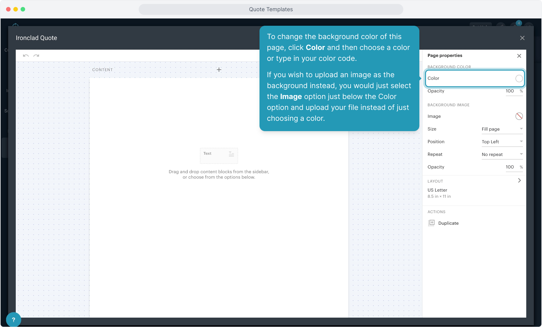This screenshot has height=327, width=542.
Task: Click the Color label row
Action: [x=475, y=78]
